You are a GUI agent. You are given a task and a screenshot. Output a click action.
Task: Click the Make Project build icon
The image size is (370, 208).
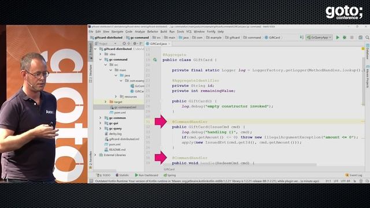pos(301,37)
